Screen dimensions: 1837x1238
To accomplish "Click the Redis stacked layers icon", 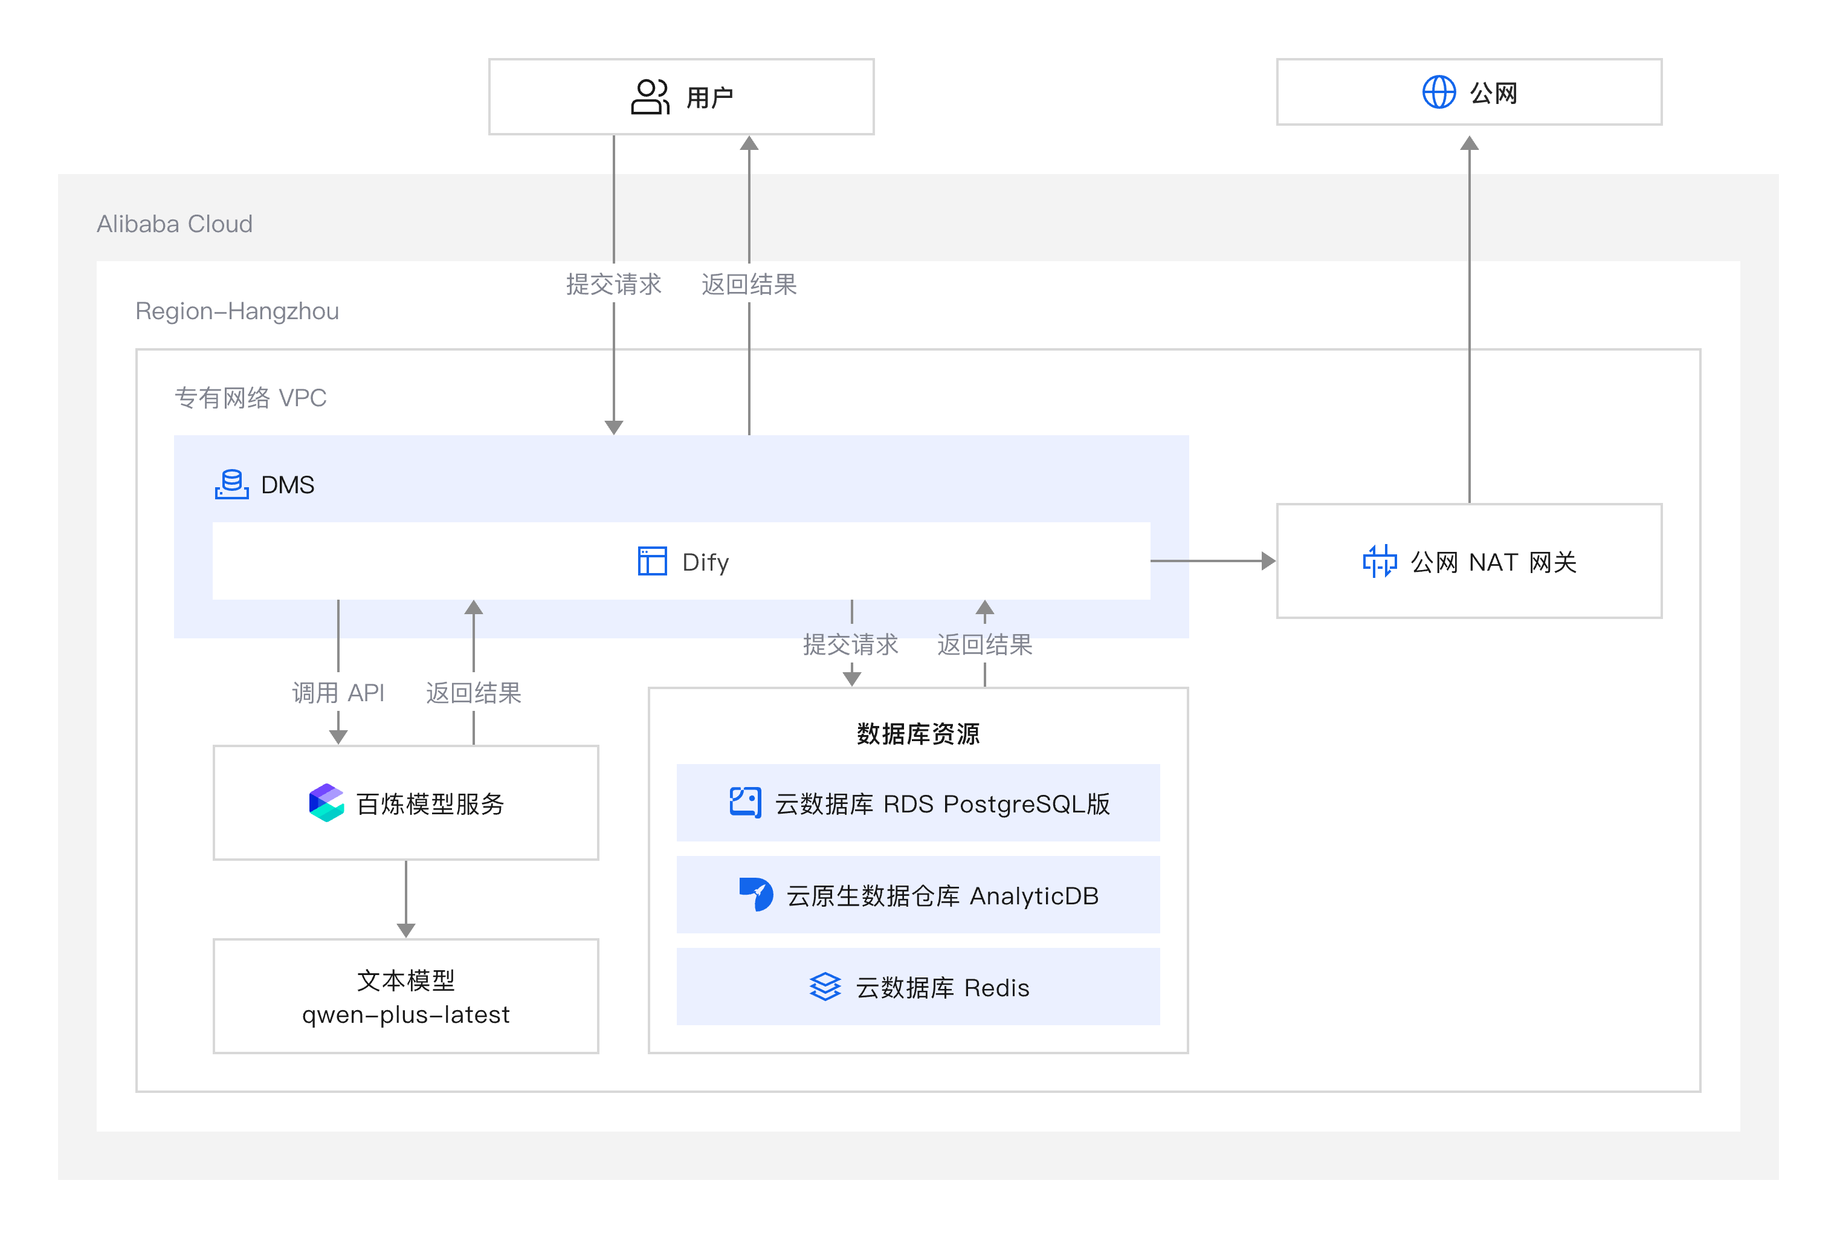I will click(825, 987).
